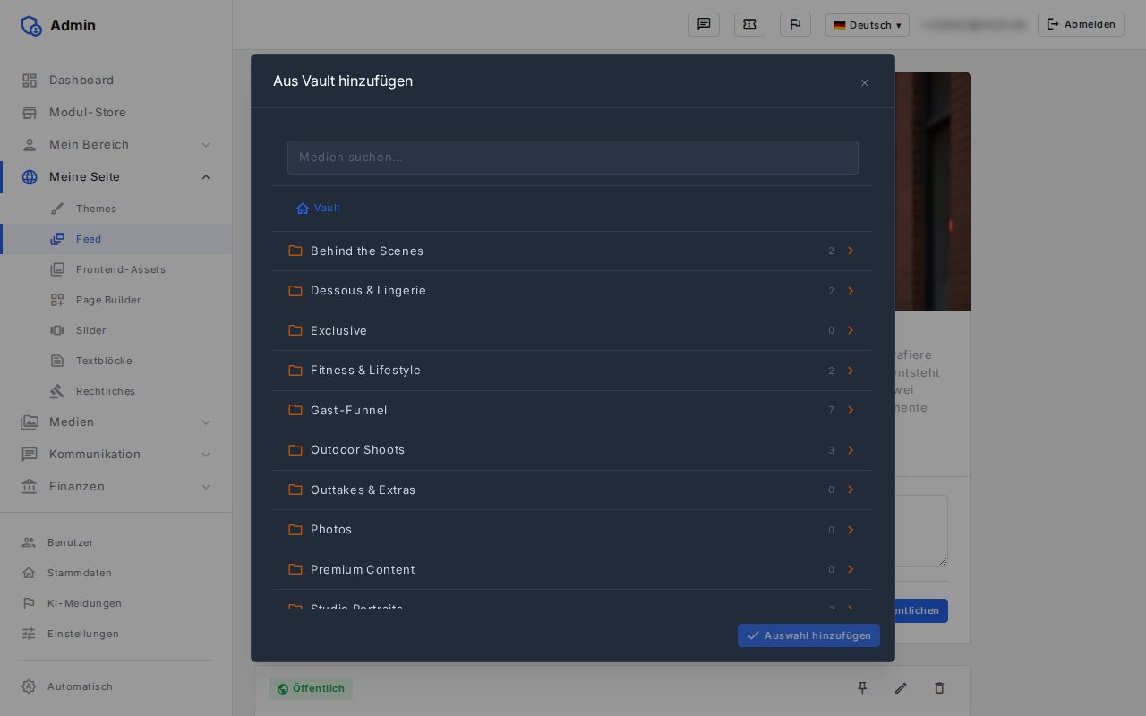
Task: Click the Automatisch theme mode icon
Action: [x=29, y=686]
